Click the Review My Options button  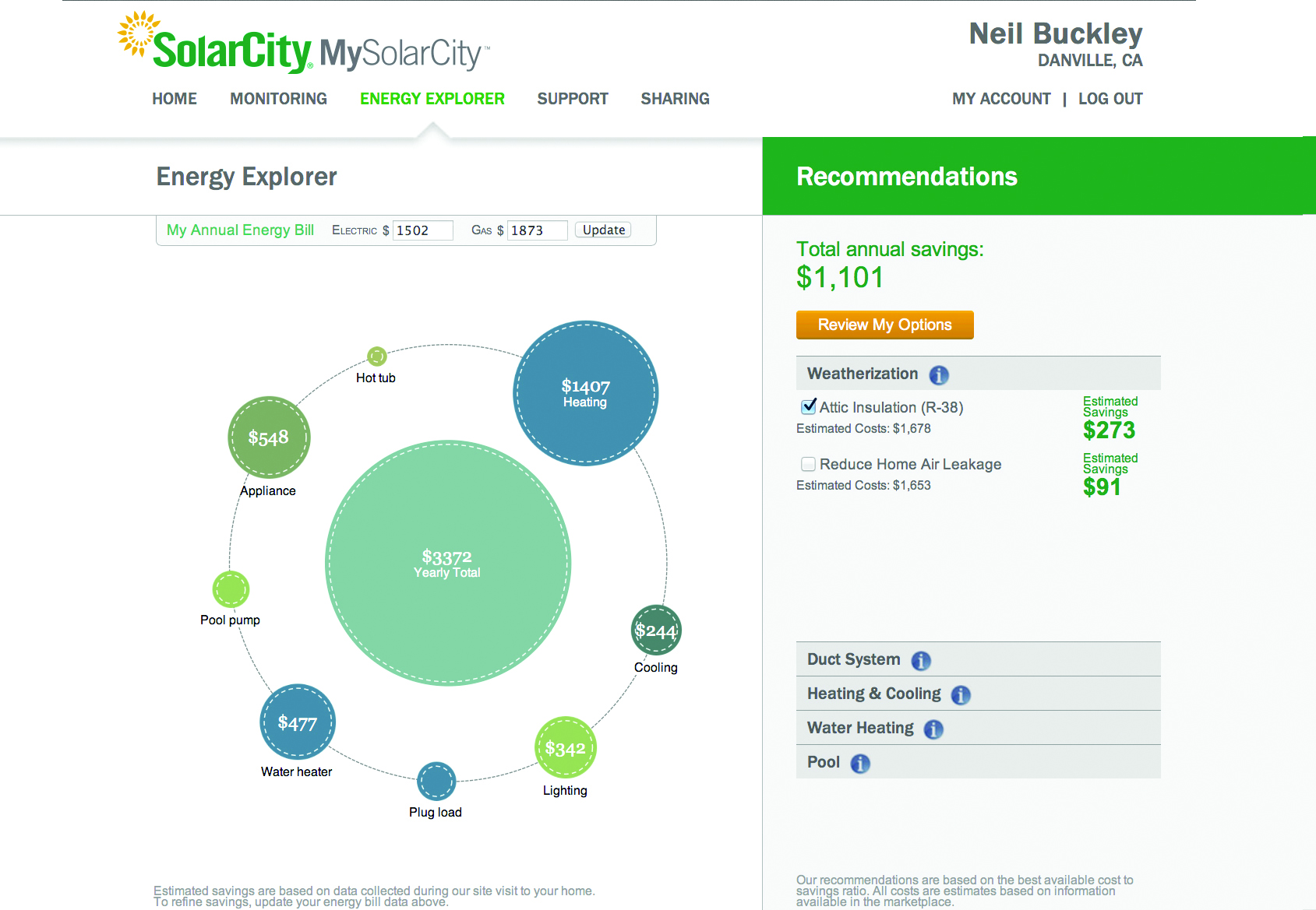884,325
